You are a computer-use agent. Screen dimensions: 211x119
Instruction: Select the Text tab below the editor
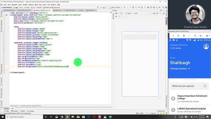tap(13, 108)
